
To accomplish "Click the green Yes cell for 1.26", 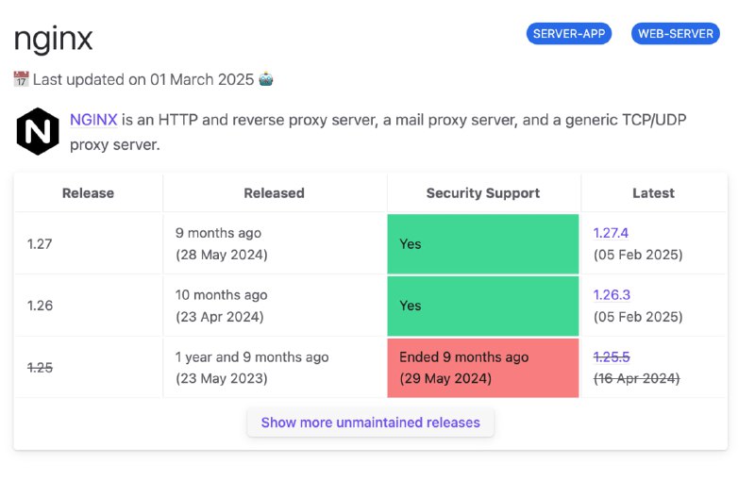I will coord(483,306).
